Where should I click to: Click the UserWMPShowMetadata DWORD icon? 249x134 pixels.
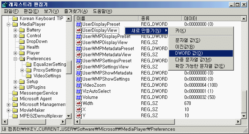tap(79, 73)
